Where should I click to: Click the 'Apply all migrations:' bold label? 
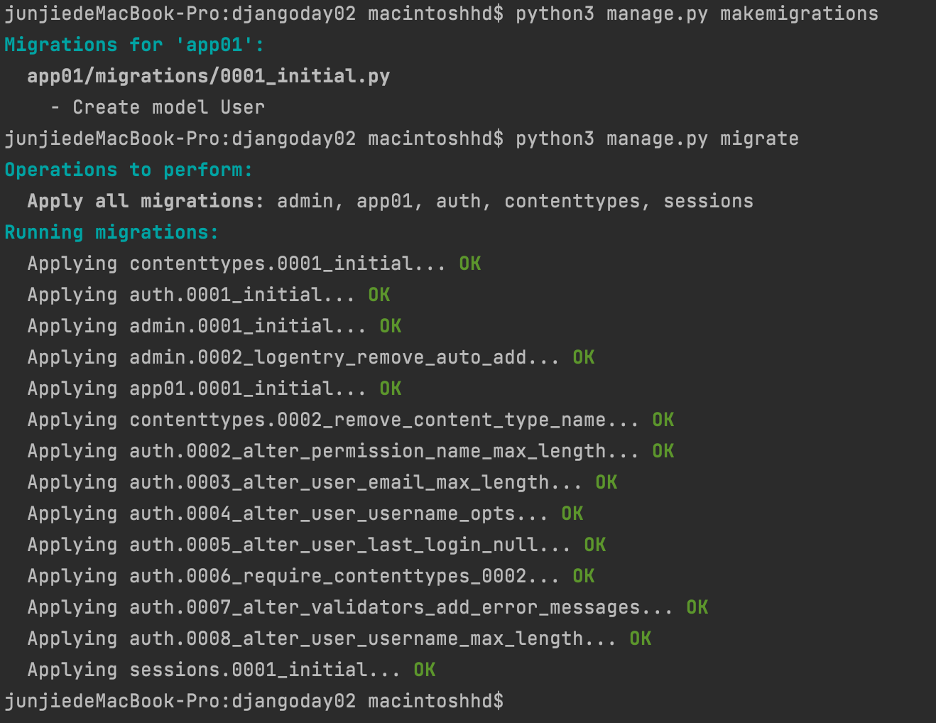pyautogui.click(x=146, y=201)
